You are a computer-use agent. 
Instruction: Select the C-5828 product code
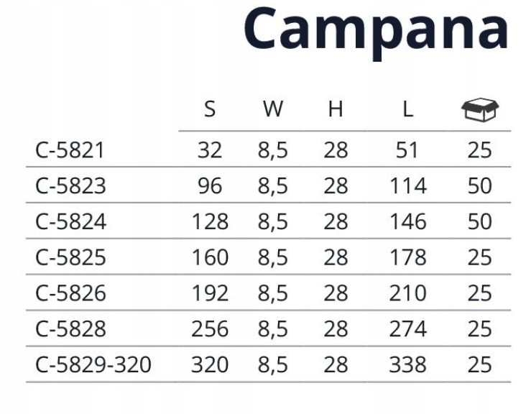(70, 329)
